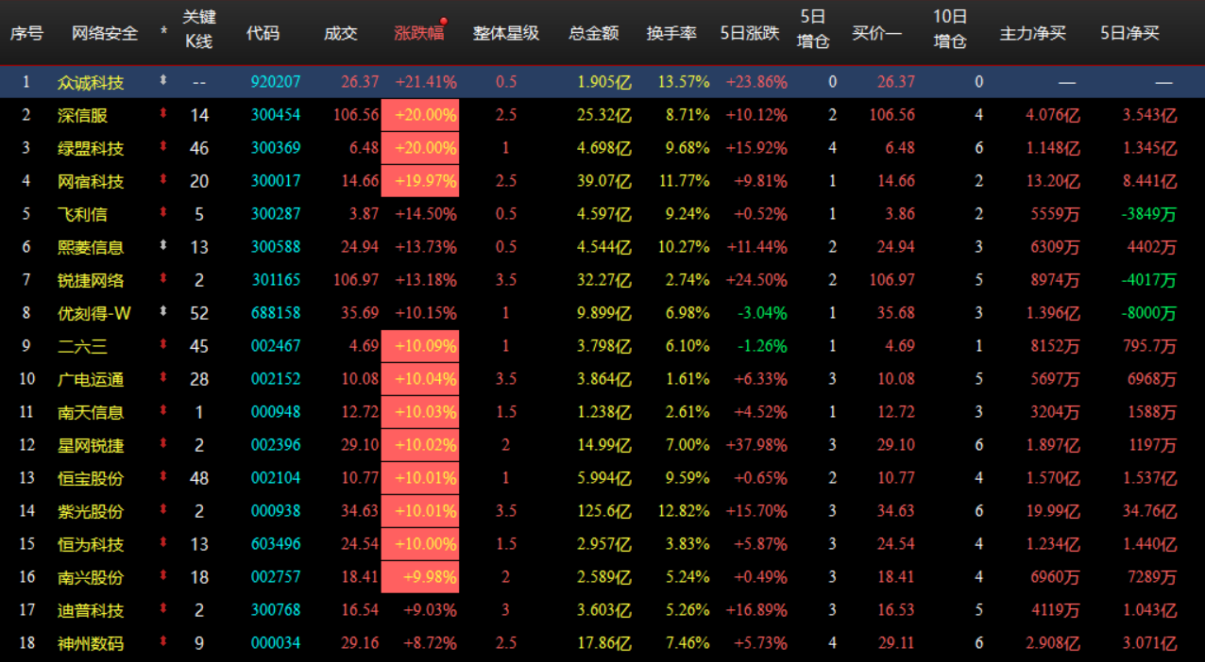
Task: Select stock name 神州数码
Action: (x=91, y=643)
